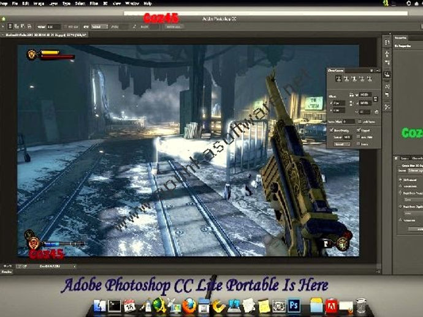The width and height of the screenshot is (423, 317).
Task: Click the Clone Source H scale field
Action: coord(365,103)
